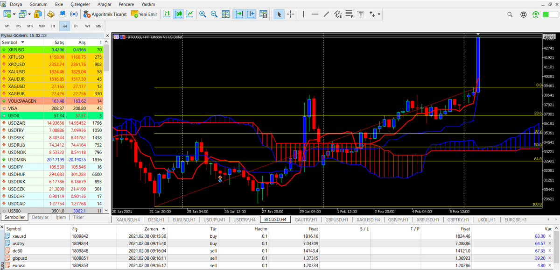The width and height of the screenshot is (560, 270).
Task: Switch to the XAUUSD,H4 chart tab
Action: click(x=128, y=219)
